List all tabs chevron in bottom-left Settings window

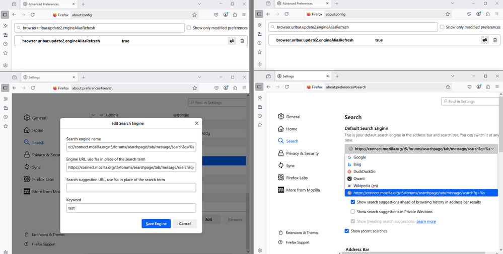click(199, 77)
